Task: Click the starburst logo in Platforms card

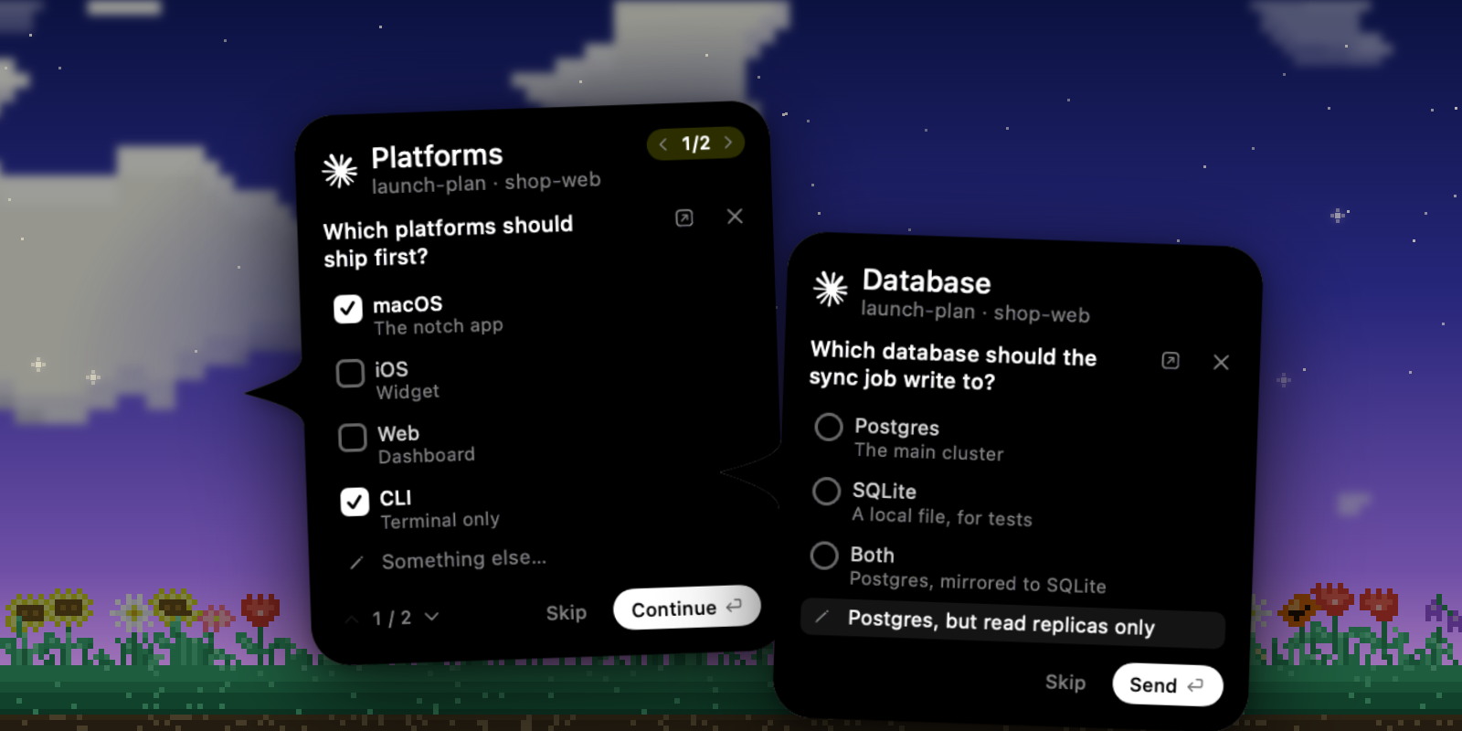Action: pyautogui.click(x=339, y=171)
